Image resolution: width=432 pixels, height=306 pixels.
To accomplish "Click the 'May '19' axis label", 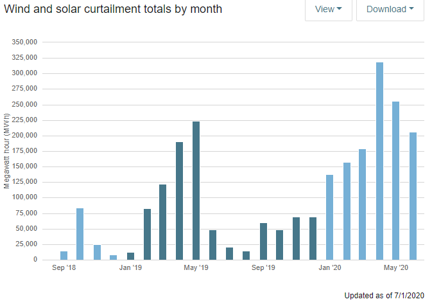I will click(196, 267).
